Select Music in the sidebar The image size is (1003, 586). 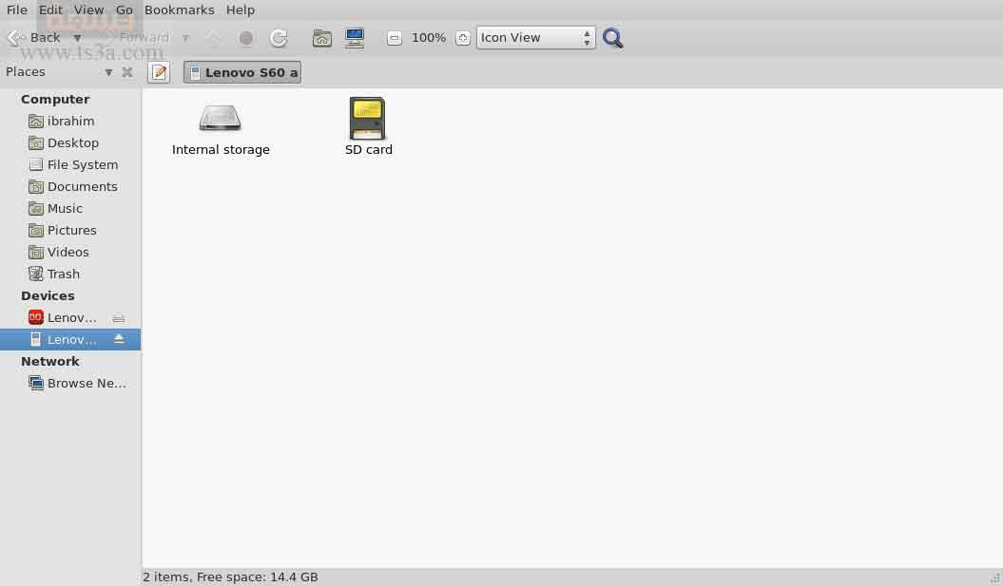(x=70, y=208)
